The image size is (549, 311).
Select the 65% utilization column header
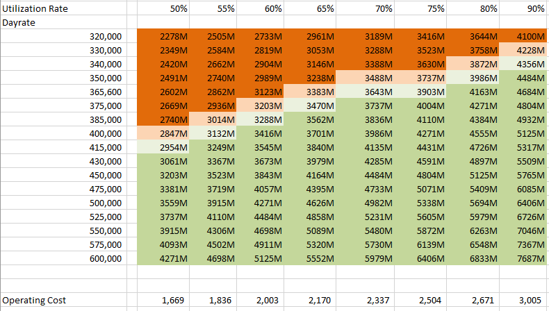click(x=310, y=8)
